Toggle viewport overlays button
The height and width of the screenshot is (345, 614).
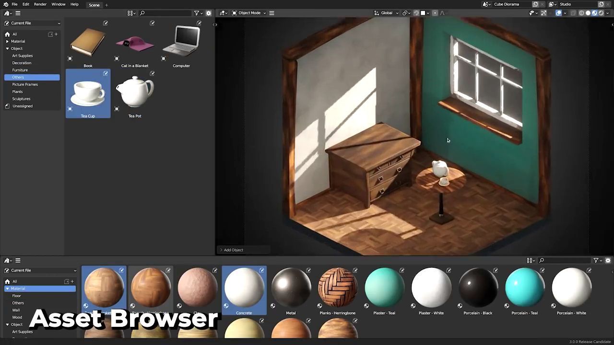[558, 13]
